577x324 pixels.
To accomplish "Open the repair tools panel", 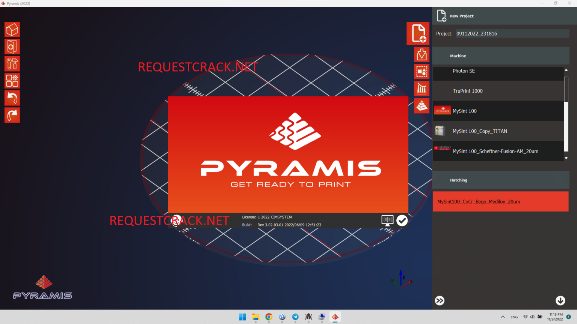I will pyautogui.click(x=12, y=64).
